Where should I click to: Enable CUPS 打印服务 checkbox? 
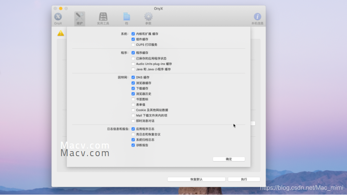[133, 45]
